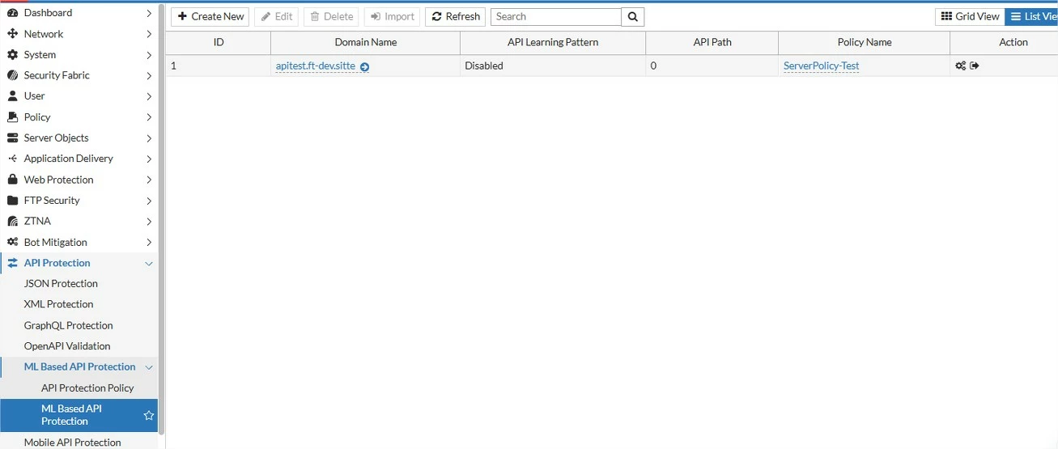The width and height of the screenshot is (1058, 449).
Task: Click the User person icon
Action: [12, 96]
